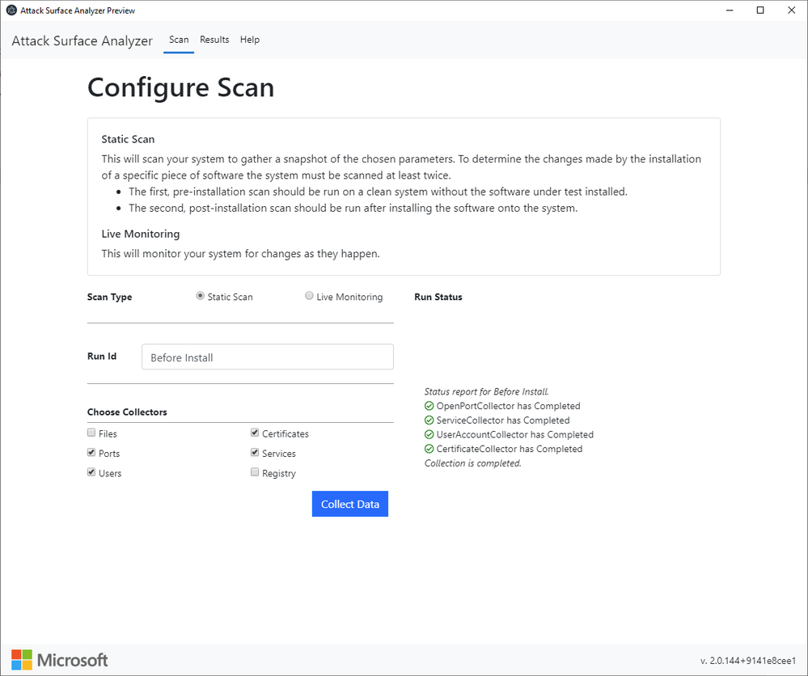The width and height of the screenshot is (808, 676).
Task: Click 'OpenPortCollector has Completed' status line
Action: (508, 406)
